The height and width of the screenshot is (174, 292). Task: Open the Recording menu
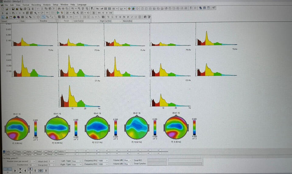pyautogui.click(x=36, y=5)
